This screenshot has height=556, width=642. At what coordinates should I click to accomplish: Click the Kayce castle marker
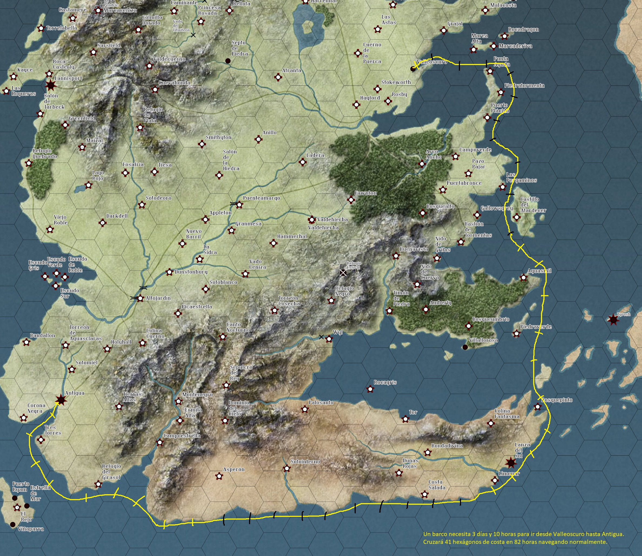click(13, 76)
